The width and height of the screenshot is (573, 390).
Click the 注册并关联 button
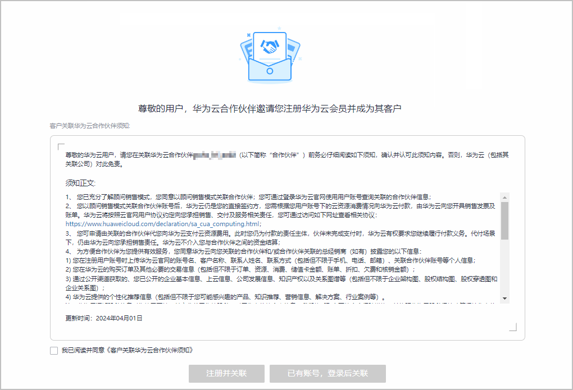coord(226,374)
